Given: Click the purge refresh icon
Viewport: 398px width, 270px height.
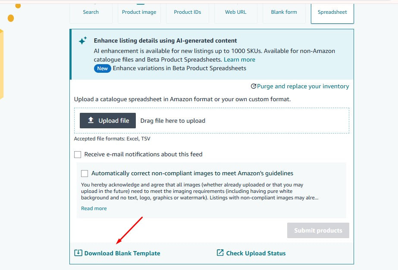Looking at the screenshot, I should 253,86.
